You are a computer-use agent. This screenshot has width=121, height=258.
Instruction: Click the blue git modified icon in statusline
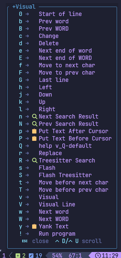tap(31, 256)
